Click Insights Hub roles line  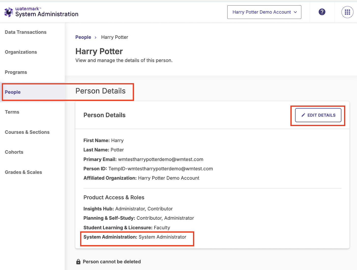tap(128, 209)
